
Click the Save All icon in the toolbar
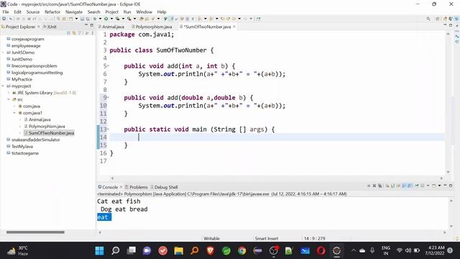point(88,19)
